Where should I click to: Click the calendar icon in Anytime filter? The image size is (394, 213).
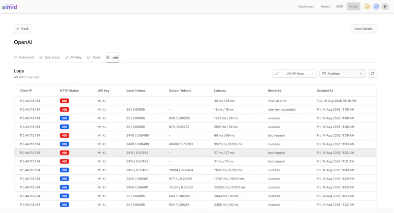click(324, 73)
